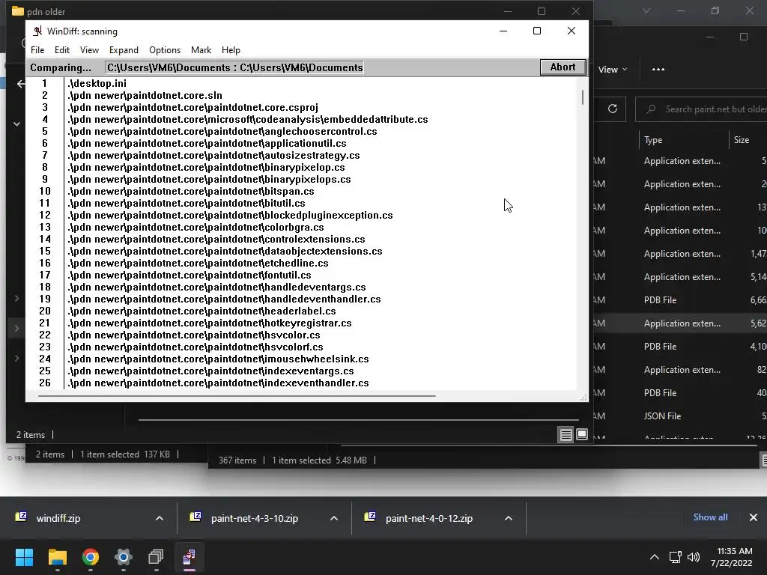
Task: Open the WinDiff File menu
Action: 37,50
